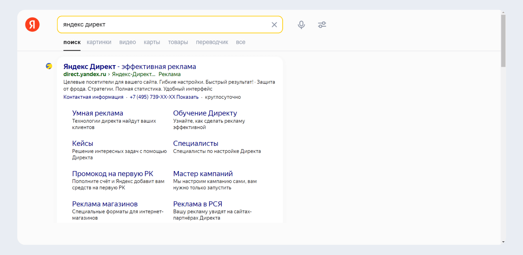Open the 'Реклама магазинов' sitelink
The image size is (523, 255).
105,204
